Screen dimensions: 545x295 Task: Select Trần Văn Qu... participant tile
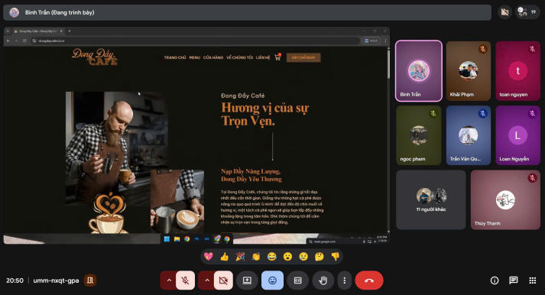469,135
